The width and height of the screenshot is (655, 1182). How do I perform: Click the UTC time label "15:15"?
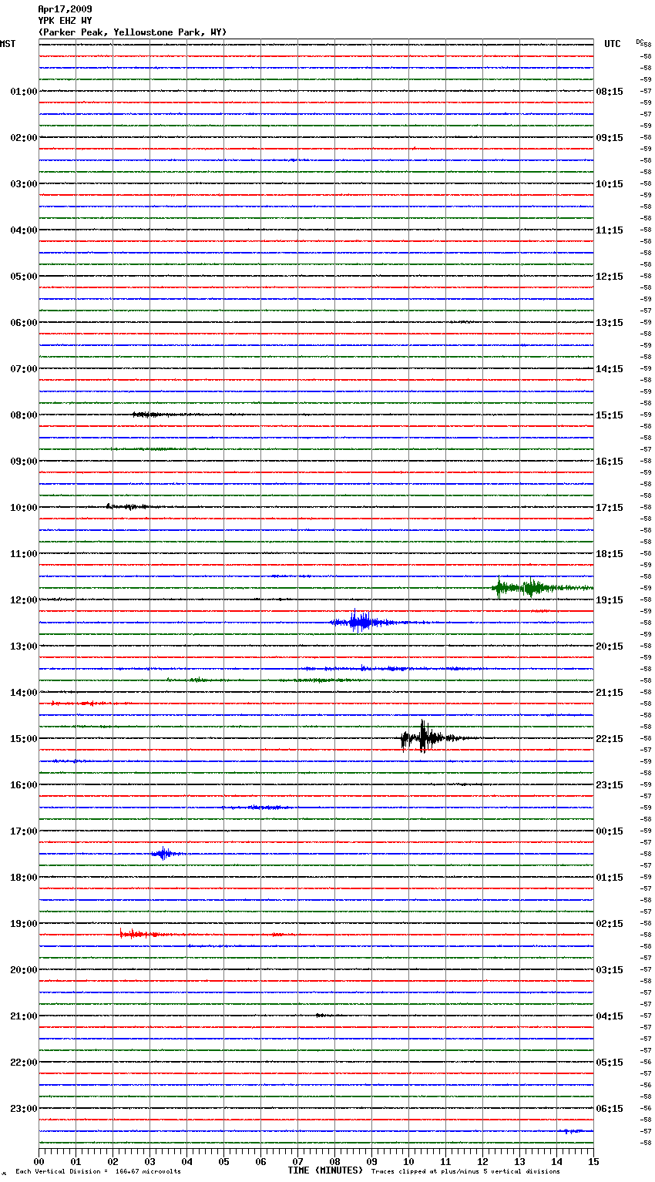[x=610, y=415]
